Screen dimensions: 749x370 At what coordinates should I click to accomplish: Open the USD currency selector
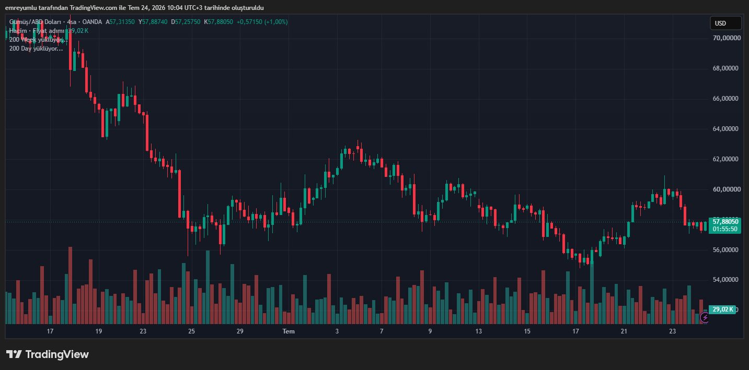coord(725,23)
